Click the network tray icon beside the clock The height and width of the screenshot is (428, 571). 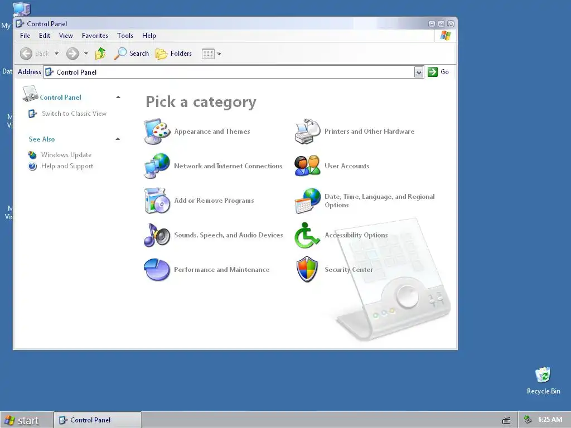click(x=528, y=420)
